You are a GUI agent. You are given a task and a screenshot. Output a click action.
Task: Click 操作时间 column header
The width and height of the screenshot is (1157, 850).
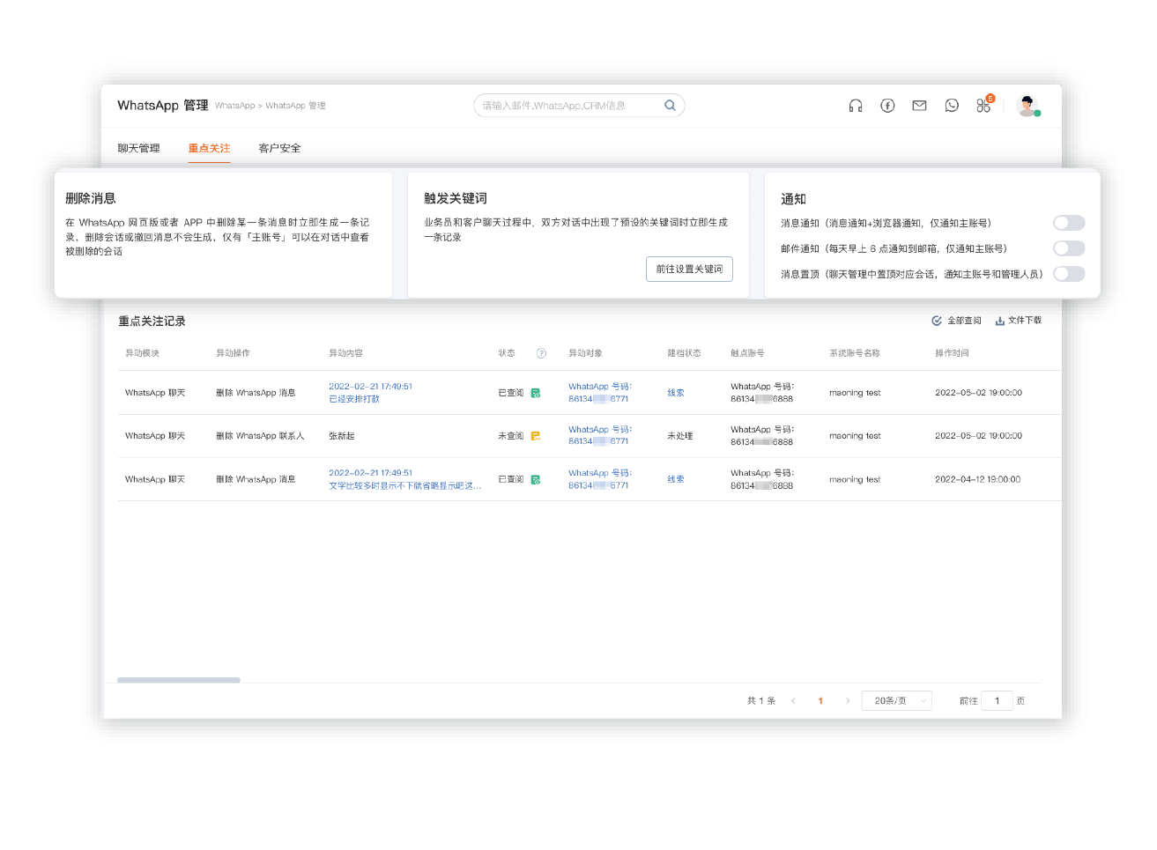pyautogui.click(x=952, y=353)
